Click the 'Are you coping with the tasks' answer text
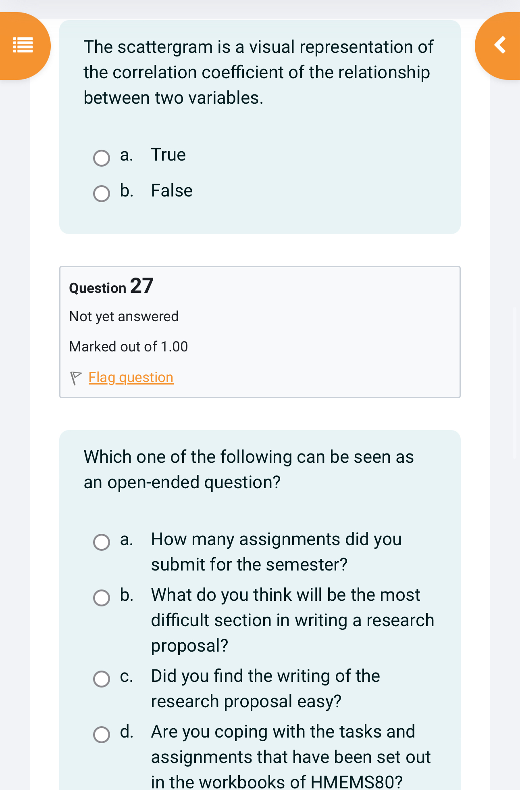520x790 pixels. [x=290, y=757]
